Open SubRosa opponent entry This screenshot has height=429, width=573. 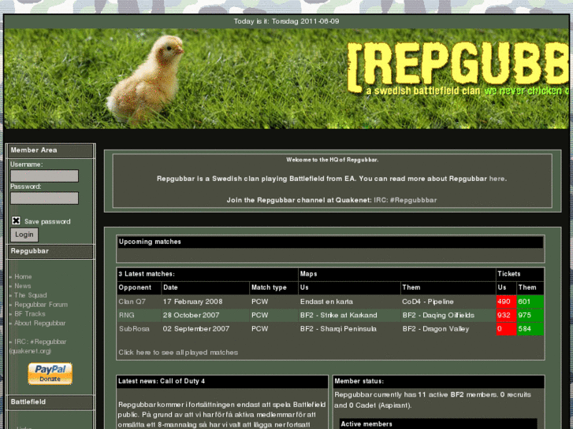pos(134,328)
